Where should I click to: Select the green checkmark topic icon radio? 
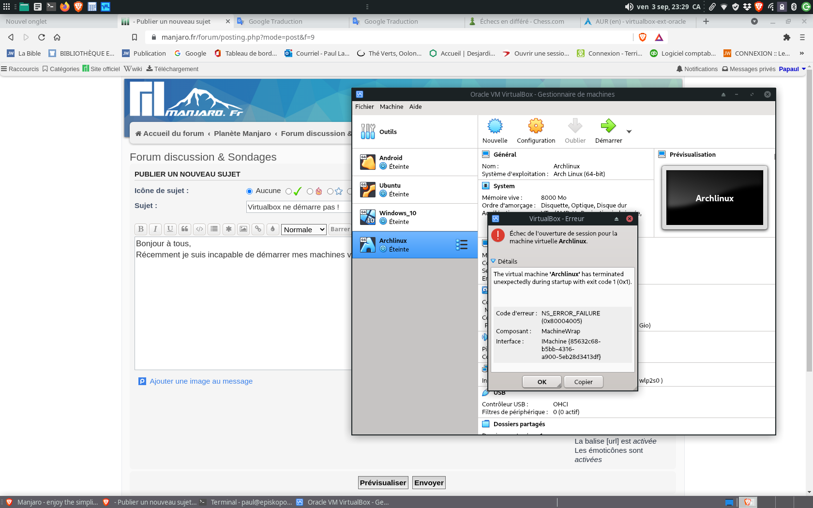[289, 192]
